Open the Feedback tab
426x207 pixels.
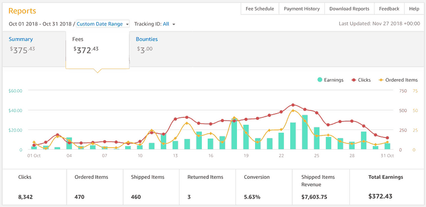coord(389,8)
